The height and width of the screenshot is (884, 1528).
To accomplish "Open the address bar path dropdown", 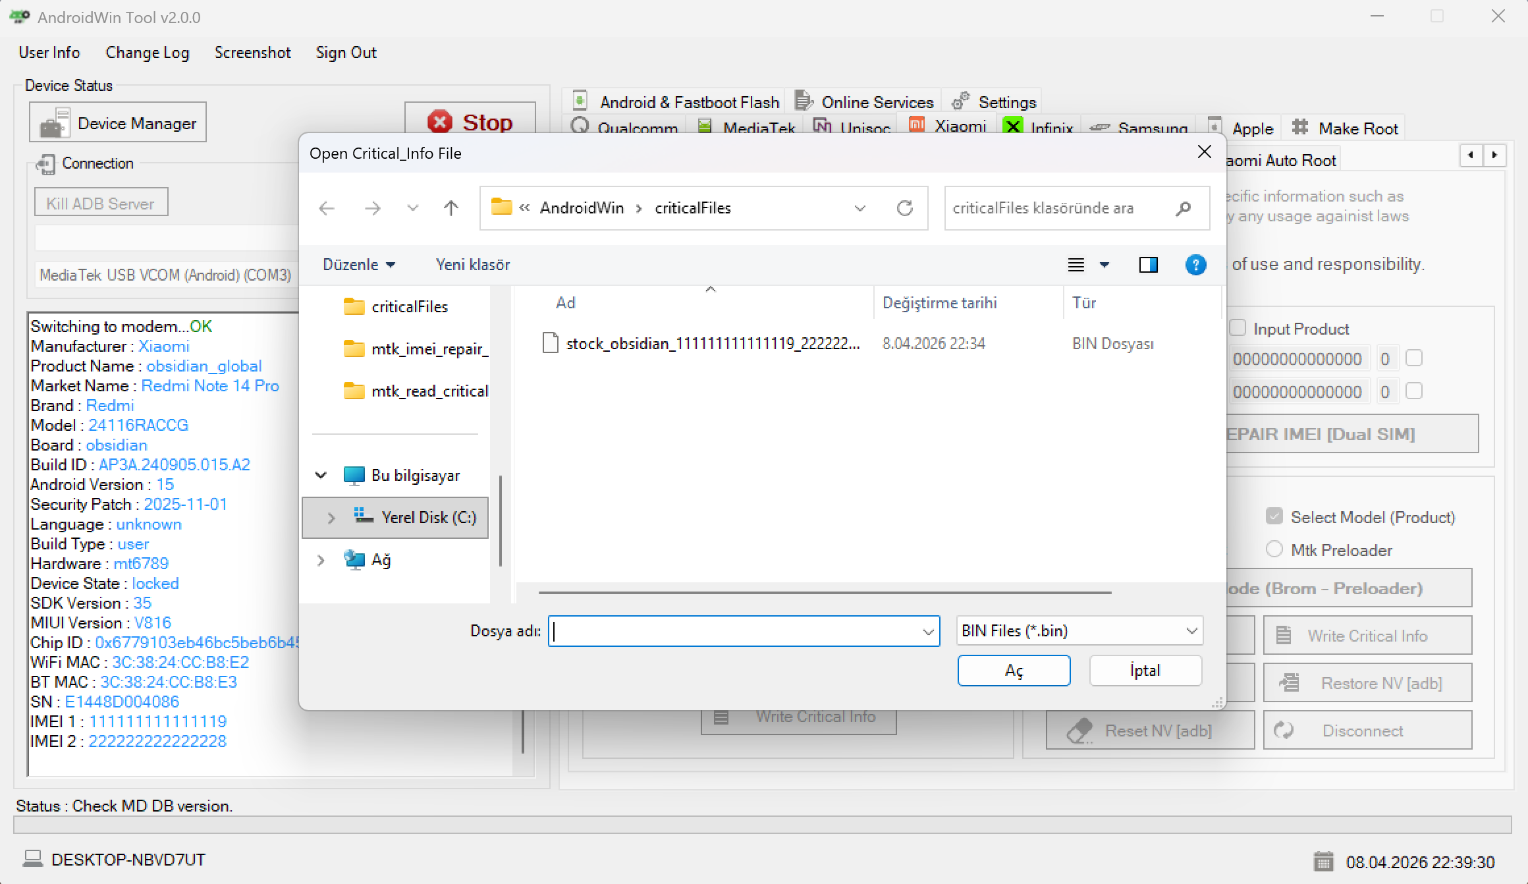I will click(860, 207).
